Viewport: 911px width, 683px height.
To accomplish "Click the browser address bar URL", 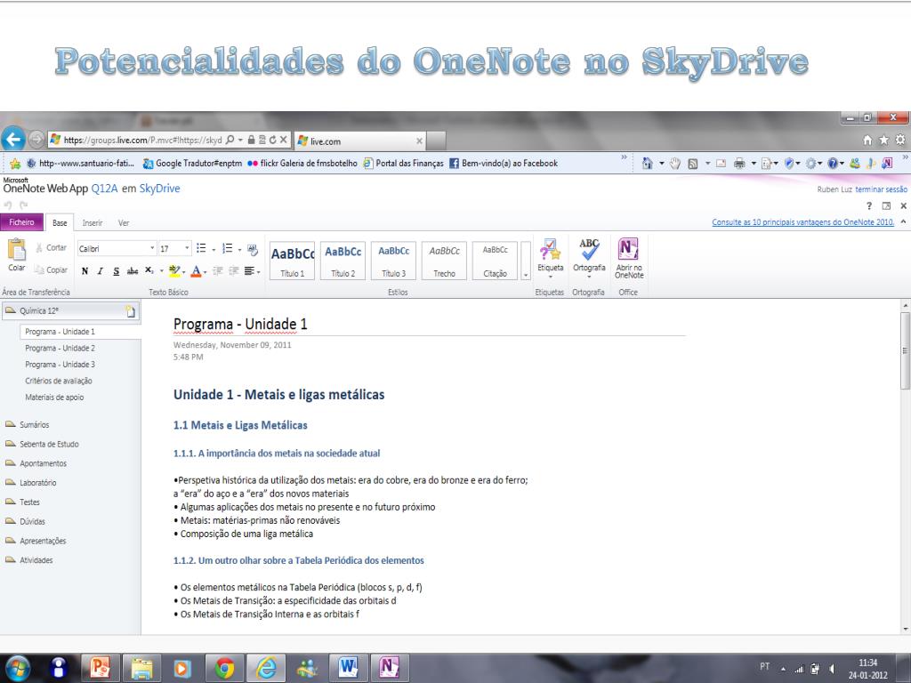I will 142,140.
